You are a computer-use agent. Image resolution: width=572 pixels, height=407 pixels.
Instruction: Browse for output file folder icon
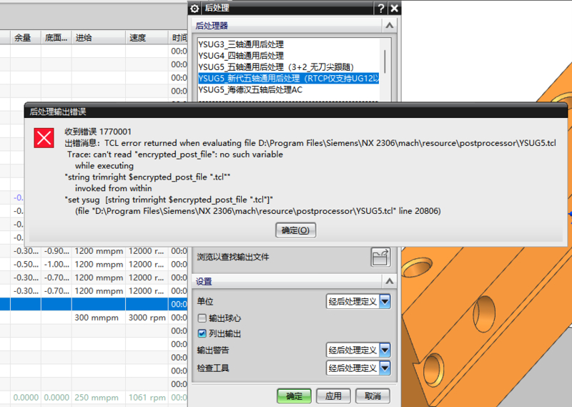coord(380,257)
